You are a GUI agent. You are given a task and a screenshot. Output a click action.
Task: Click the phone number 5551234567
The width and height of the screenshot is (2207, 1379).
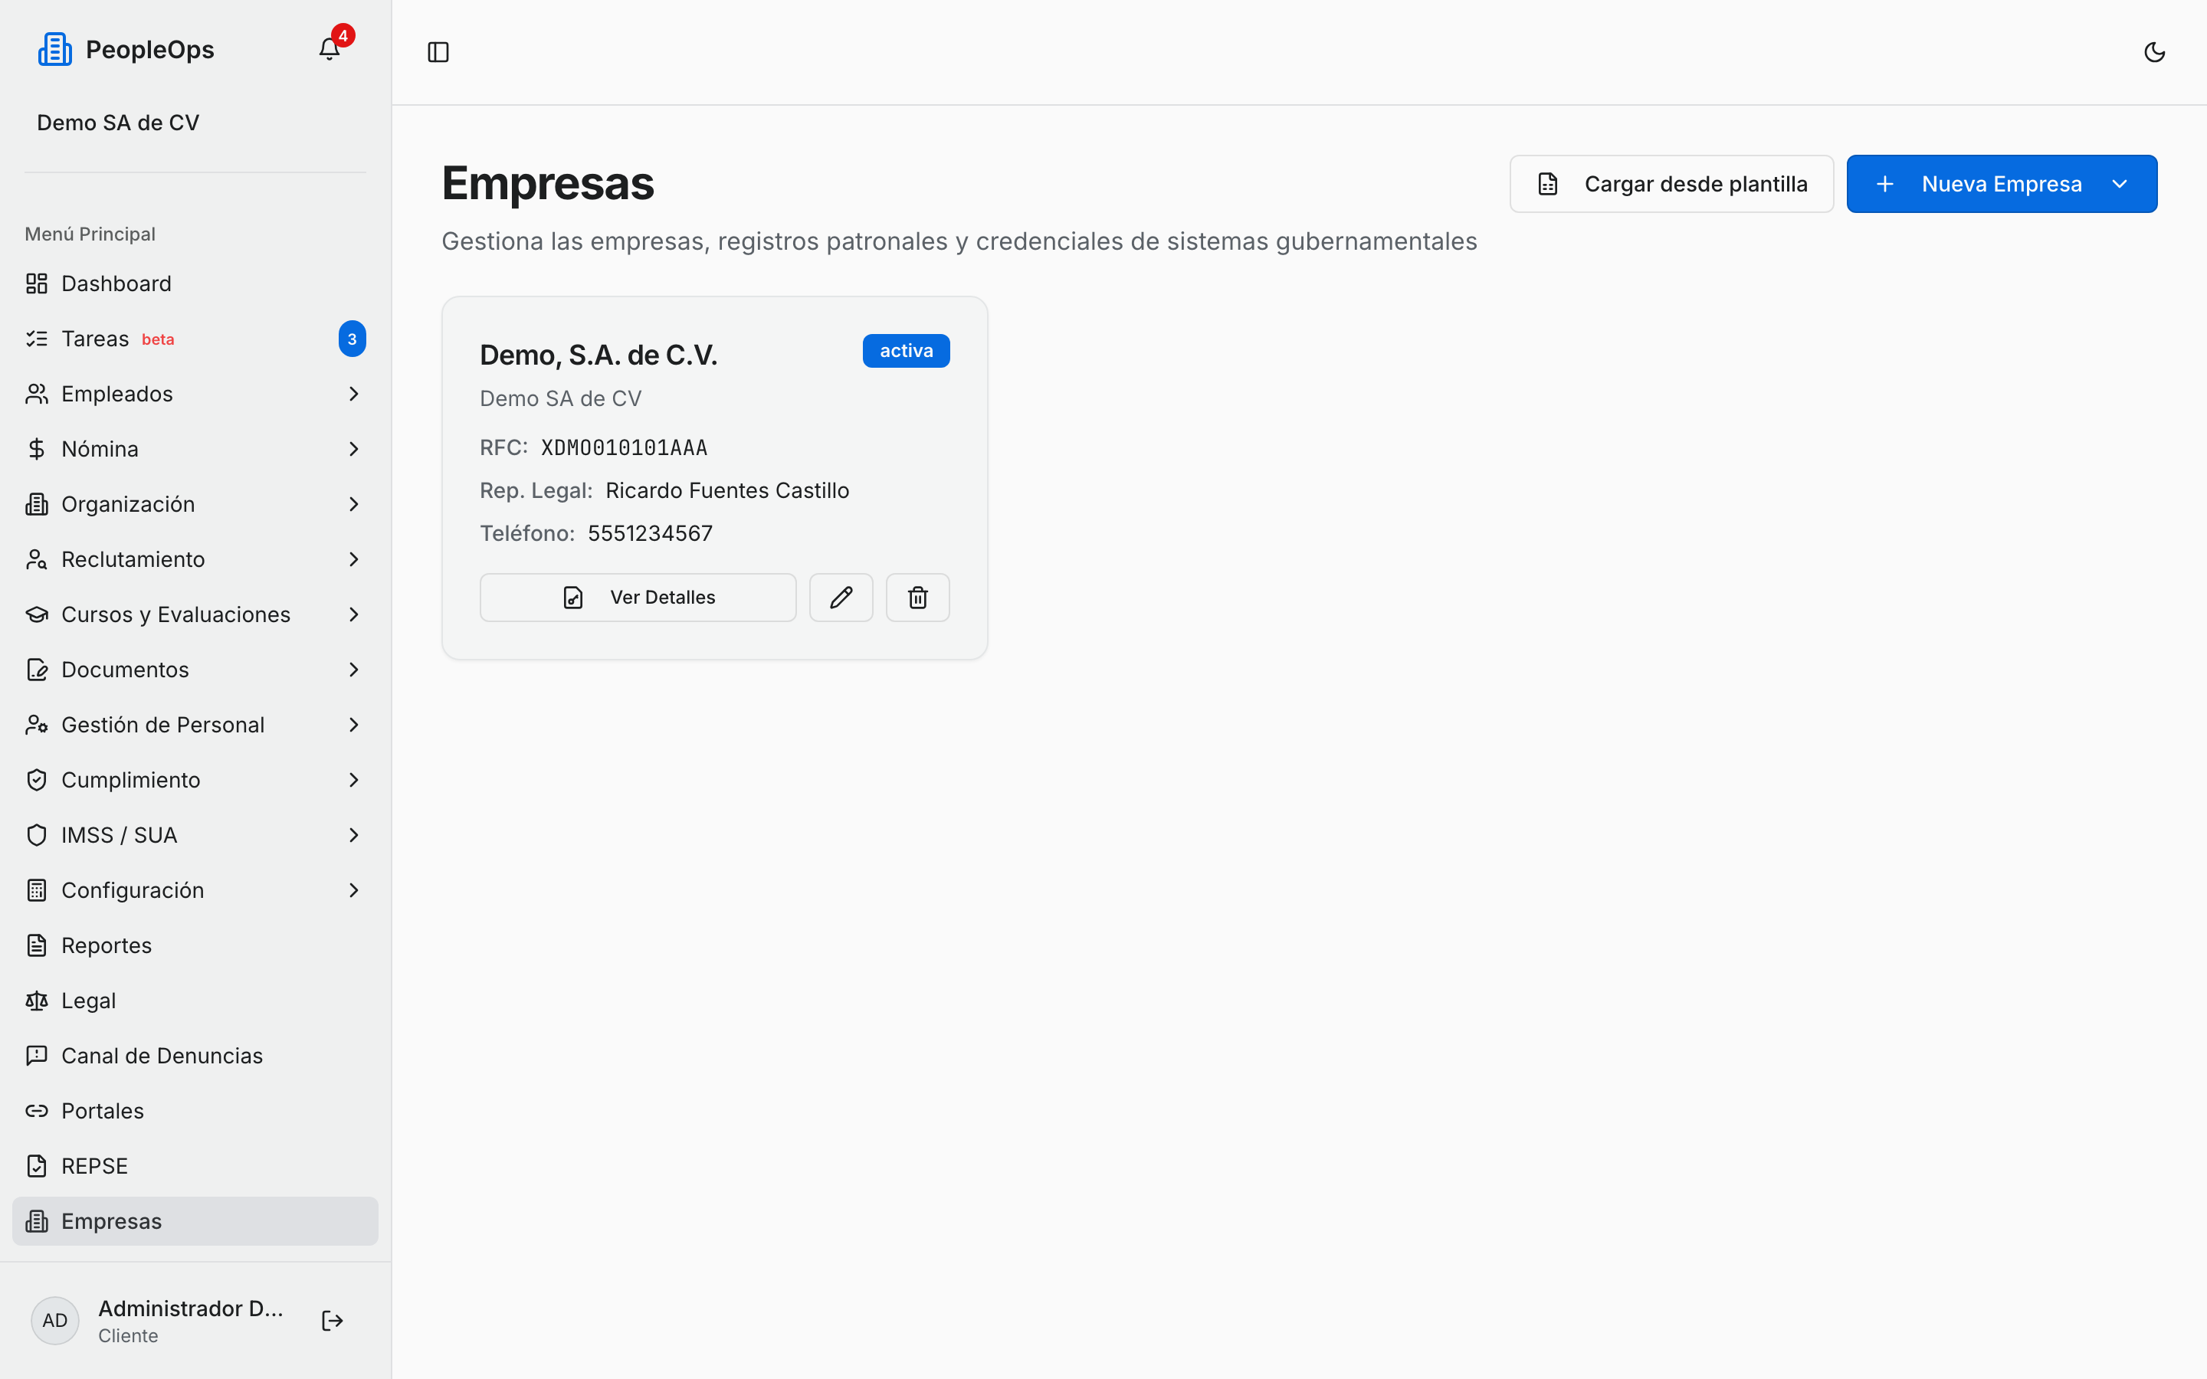tap(651, 533)
